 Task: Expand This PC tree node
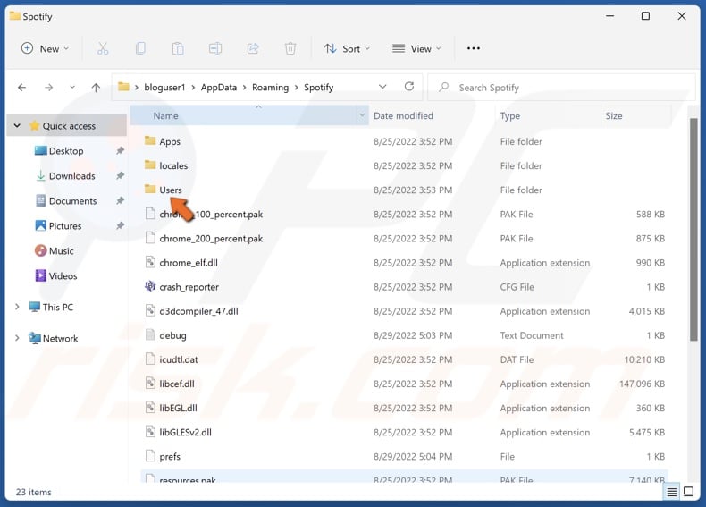pos(17,307)
